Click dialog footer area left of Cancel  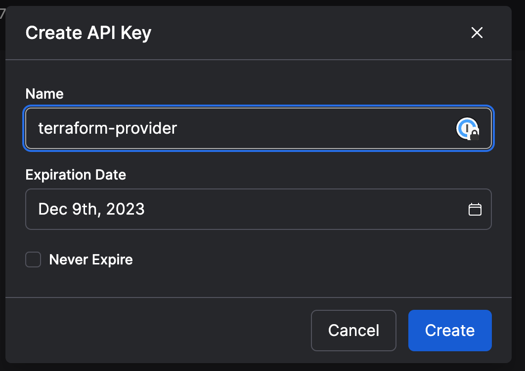click(157, 331)
